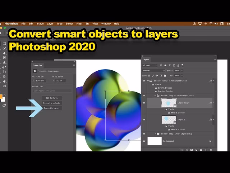
Task: Click the orange foreground color swatch
Action: click(1, 97)
